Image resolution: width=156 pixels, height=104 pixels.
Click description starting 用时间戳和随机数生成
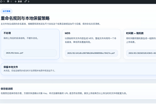(141, 40)
